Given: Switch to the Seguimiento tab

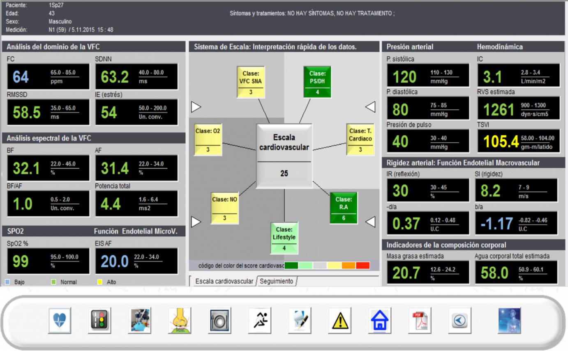Looking at the screenshot, I should point(277,282).
